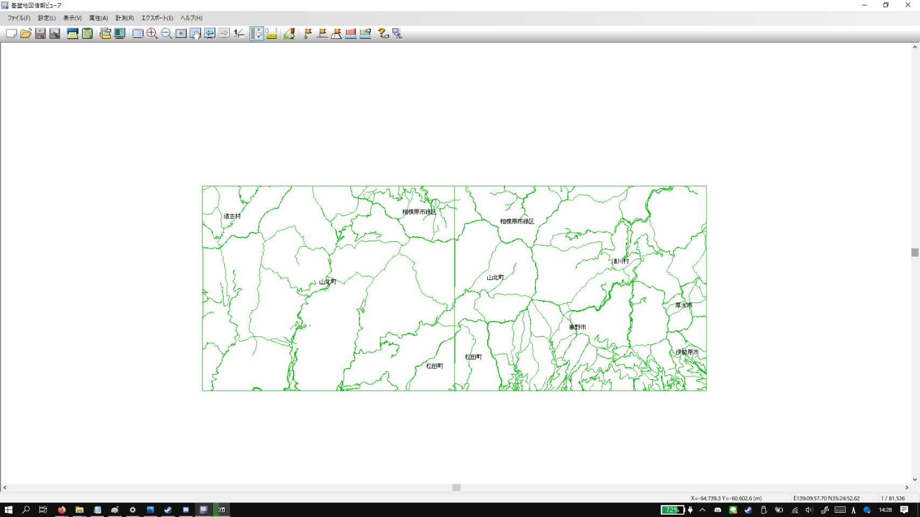Click the open folder icon
This screenshot has height=517, width=920.
pyautogui.click(x=26, y=33)
